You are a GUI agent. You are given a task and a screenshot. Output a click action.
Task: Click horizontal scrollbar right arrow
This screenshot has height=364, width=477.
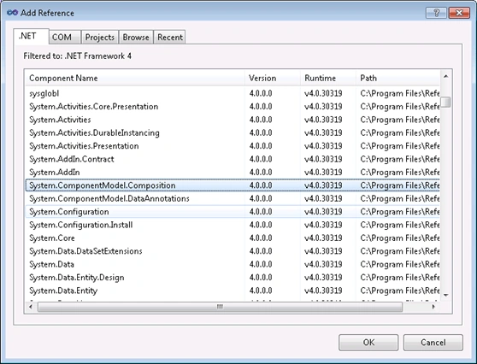(x=433, y=307)
